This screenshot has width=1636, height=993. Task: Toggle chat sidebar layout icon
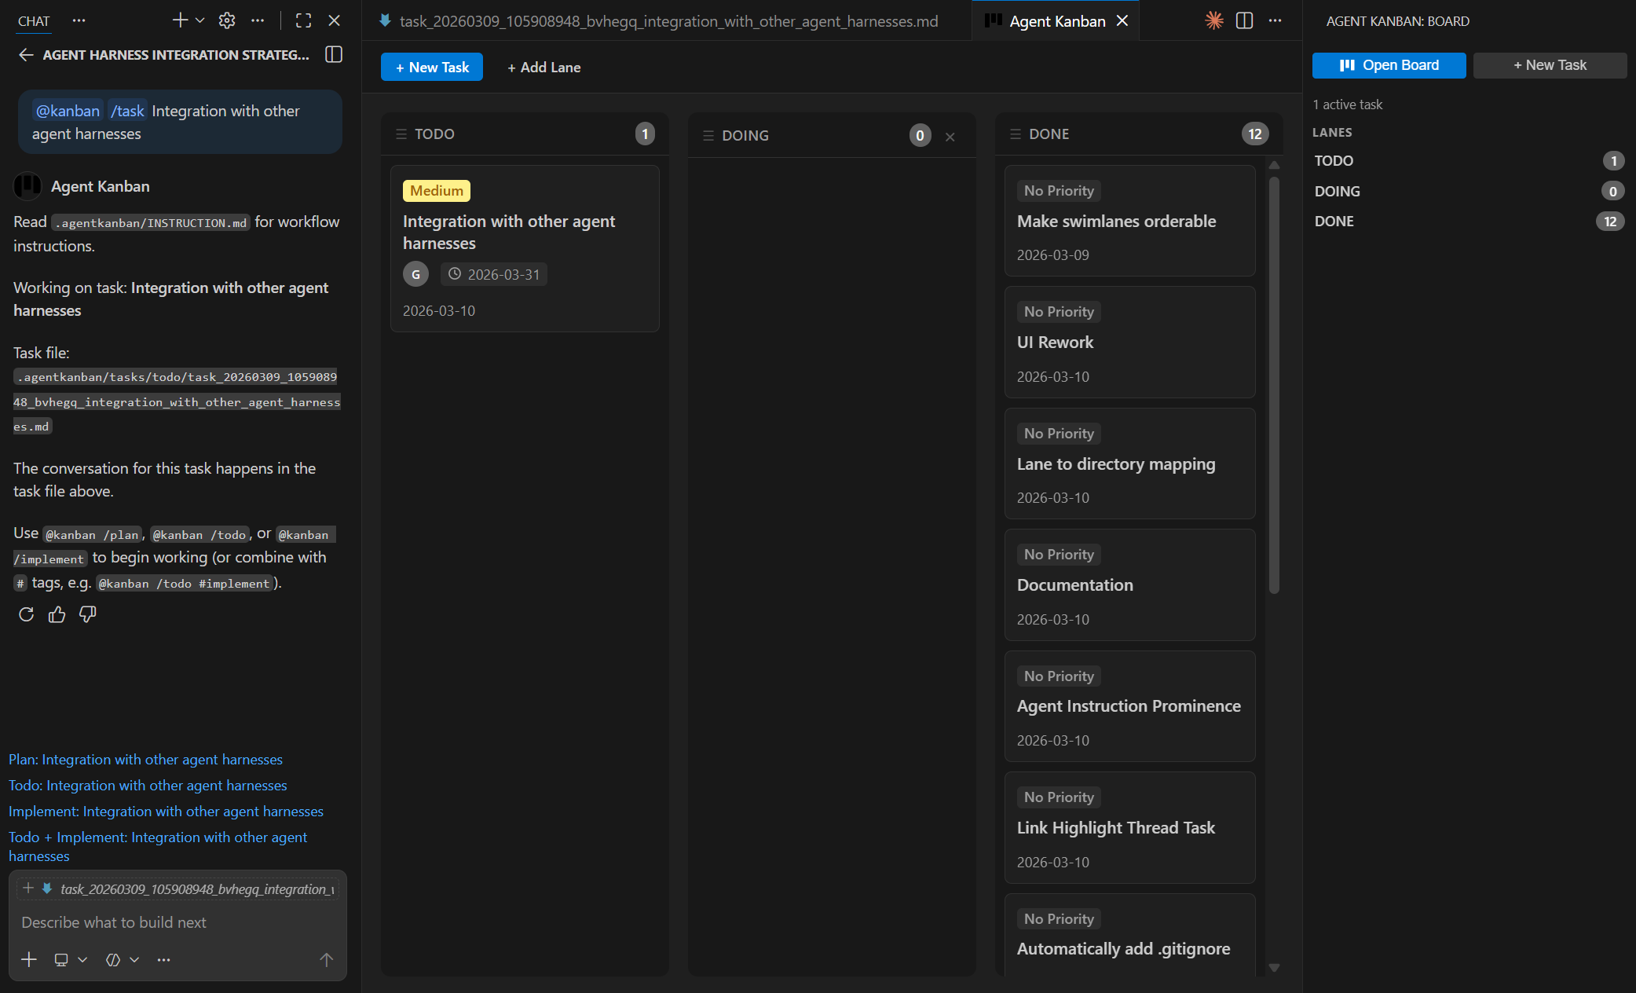coord(334,54)
